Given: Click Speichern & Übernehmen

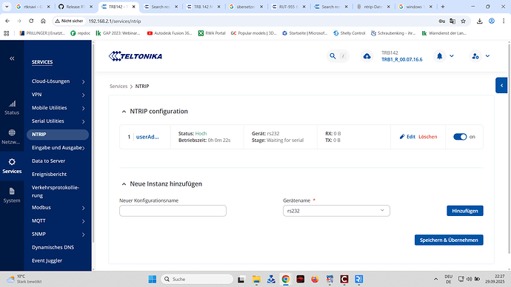Looking at the screenshot, I should pyautogui.click(x=449, y=240).
